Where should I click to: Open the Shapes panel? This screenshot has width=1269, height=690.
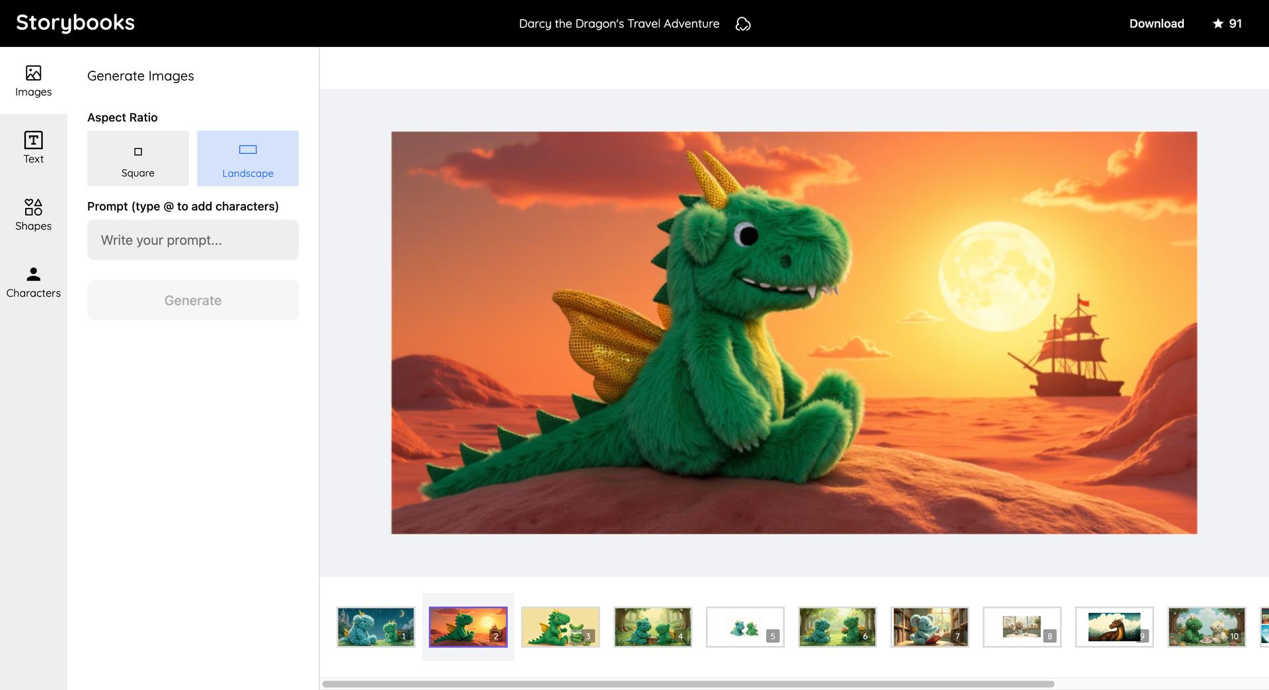[x=33, y=215]
